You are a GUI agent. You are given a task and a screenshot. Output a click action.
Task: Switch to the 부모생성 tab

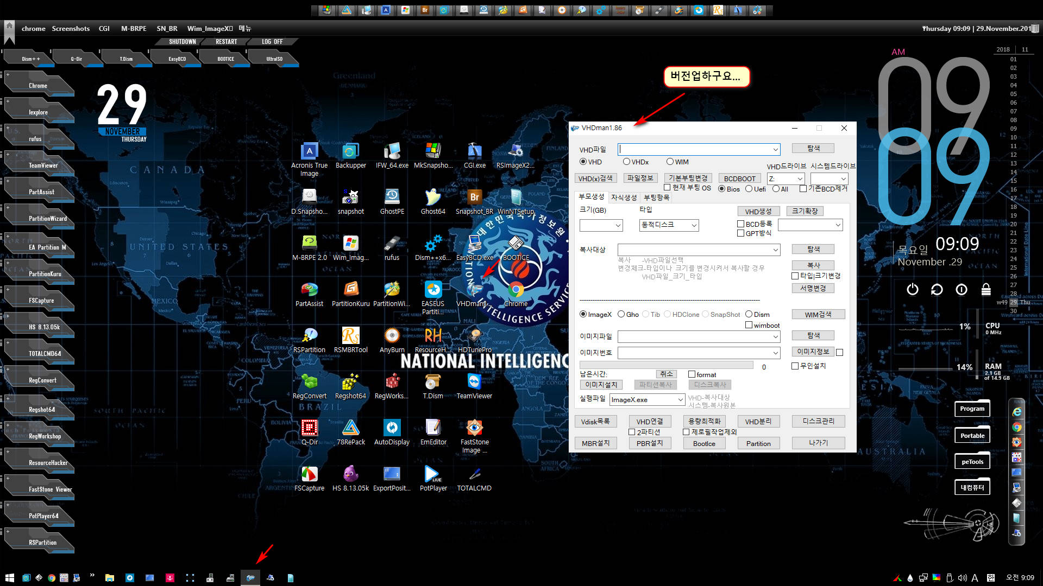pos(591,196)
